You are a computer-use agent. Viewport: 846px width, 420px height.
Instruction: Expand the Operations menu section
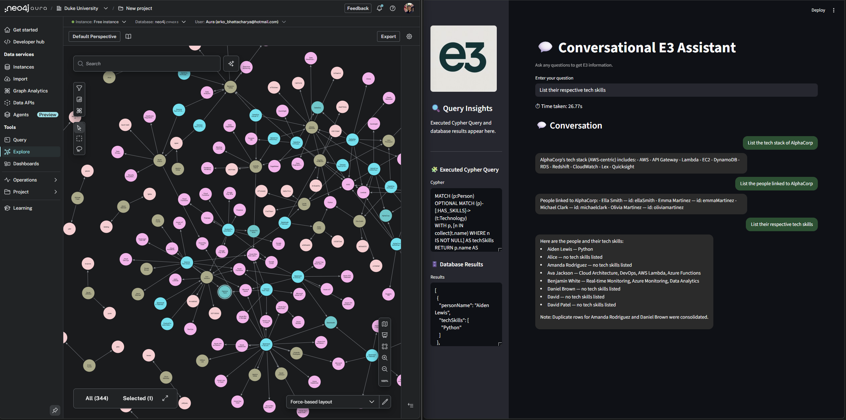(31, 180)
